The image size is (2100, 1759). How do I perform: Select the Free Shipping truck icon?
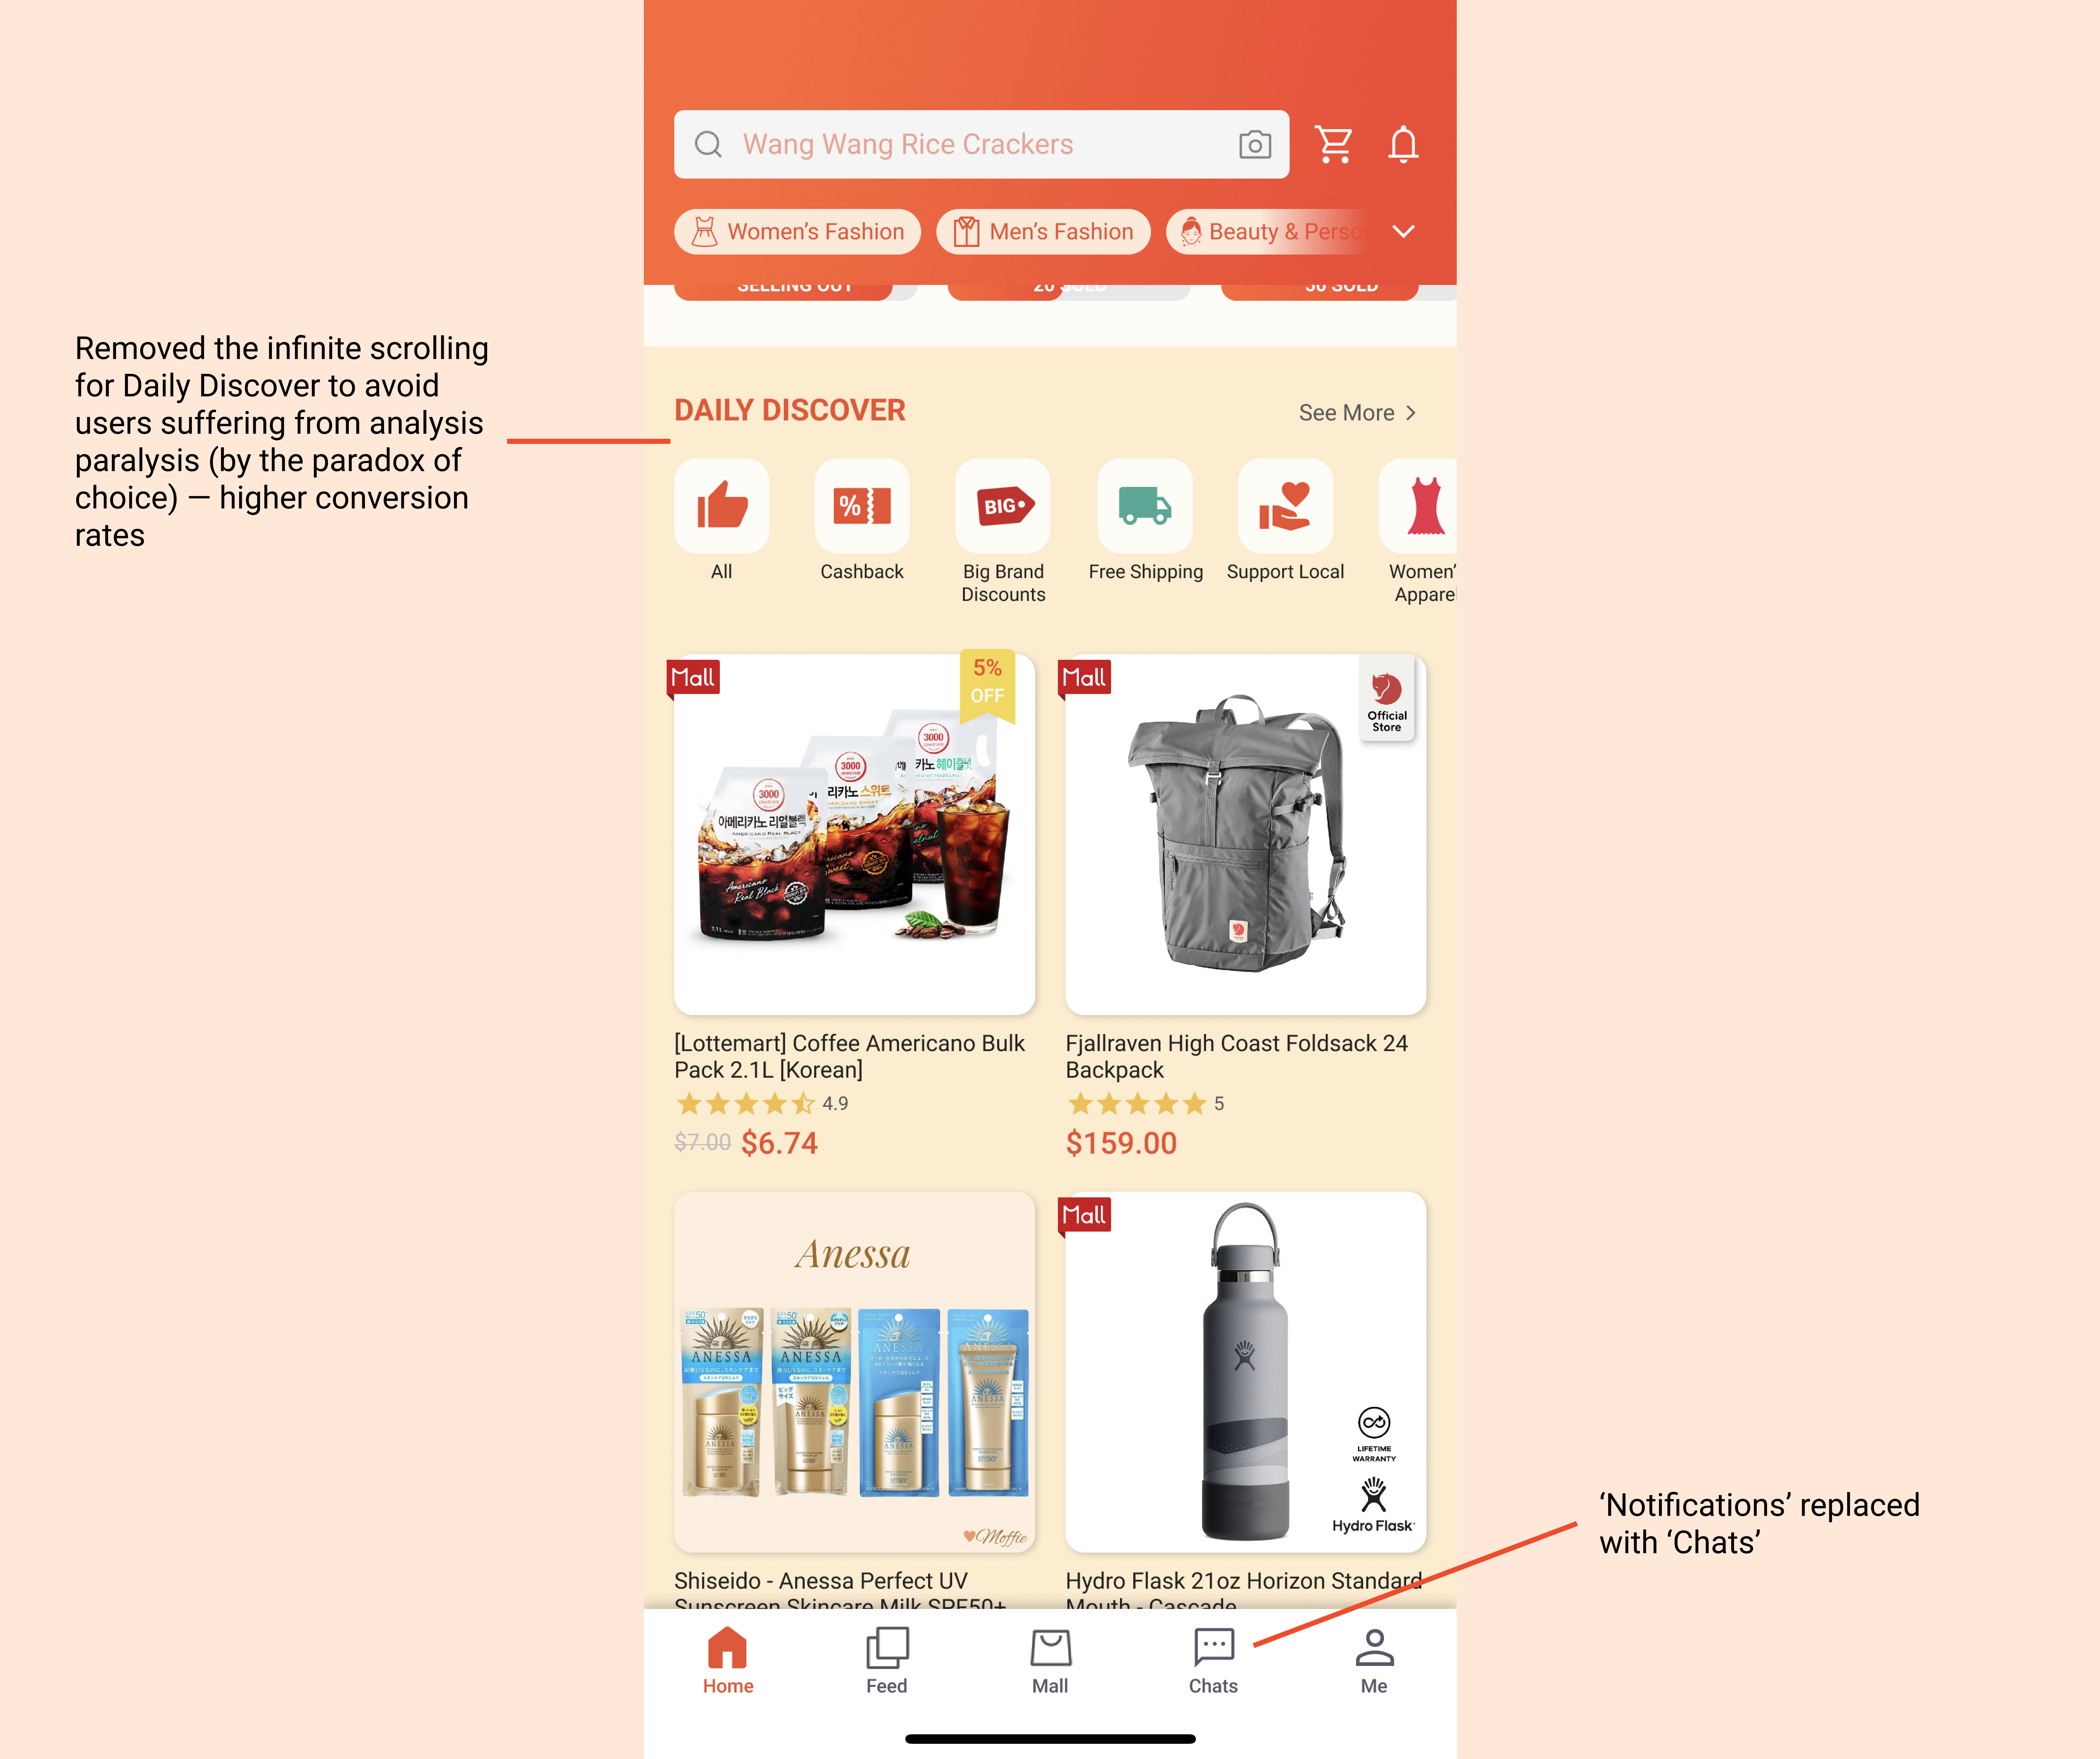click(1145, 506)
